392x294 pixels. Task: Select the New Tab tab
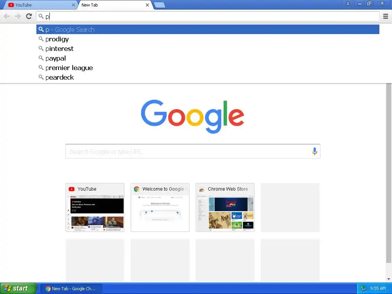point(115,5)
